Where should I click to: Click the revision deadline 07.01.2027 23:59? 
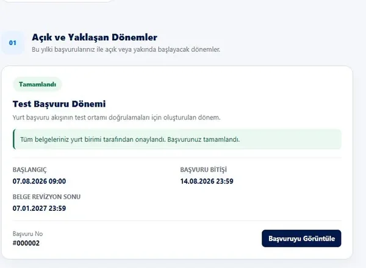tap(39, 208)
